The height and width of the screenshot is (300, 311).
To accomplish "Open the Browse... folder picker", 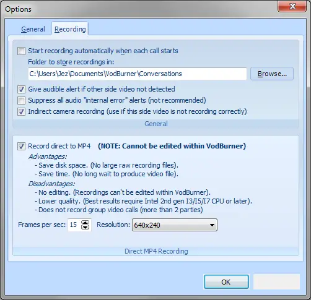I will pyautogui.click(x=272, y=74).
